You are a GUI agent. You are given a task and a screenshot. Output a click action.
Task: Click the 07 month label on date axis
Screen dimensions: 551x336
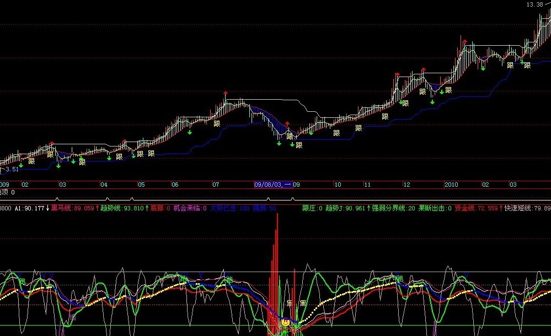pyautogui.click(x=216, y=185)
